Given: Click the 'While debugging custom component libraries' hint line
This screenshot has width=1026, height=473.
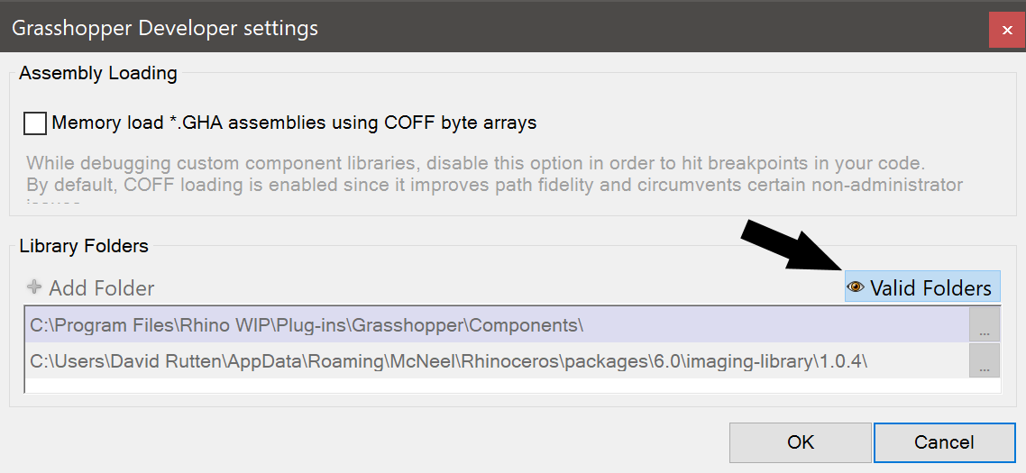Looking at the screenshot, I should pyautogui.click(x=476, y=164).
